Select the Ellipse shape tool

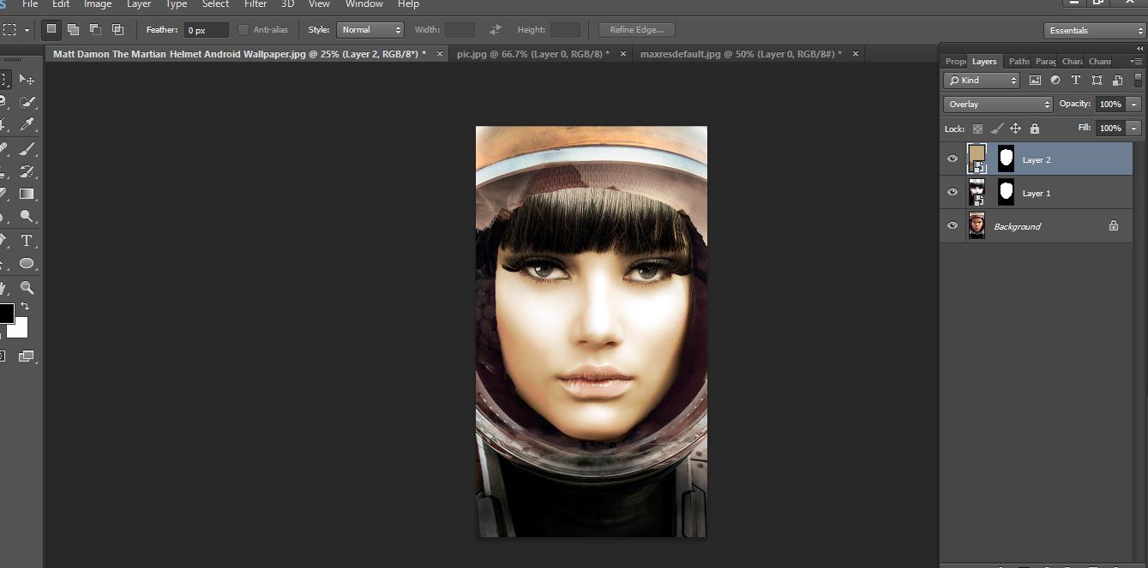(27, 264)
